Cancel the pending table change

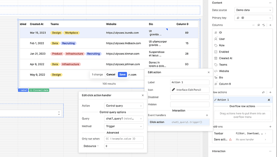(x=111, y=75)
